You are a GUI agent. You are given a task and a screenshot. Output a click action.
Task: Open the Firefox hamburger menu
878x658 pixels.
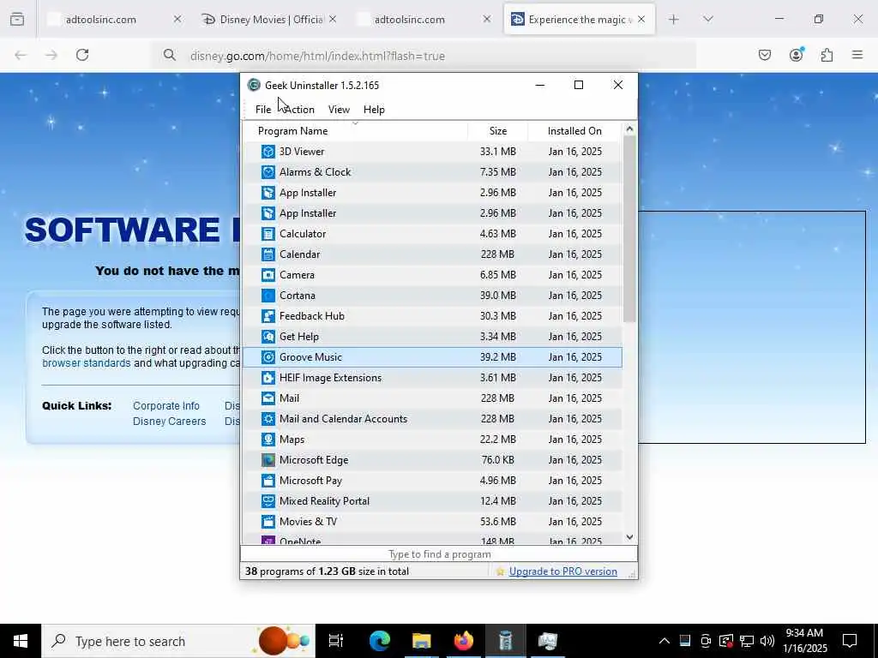click(857, 55)
